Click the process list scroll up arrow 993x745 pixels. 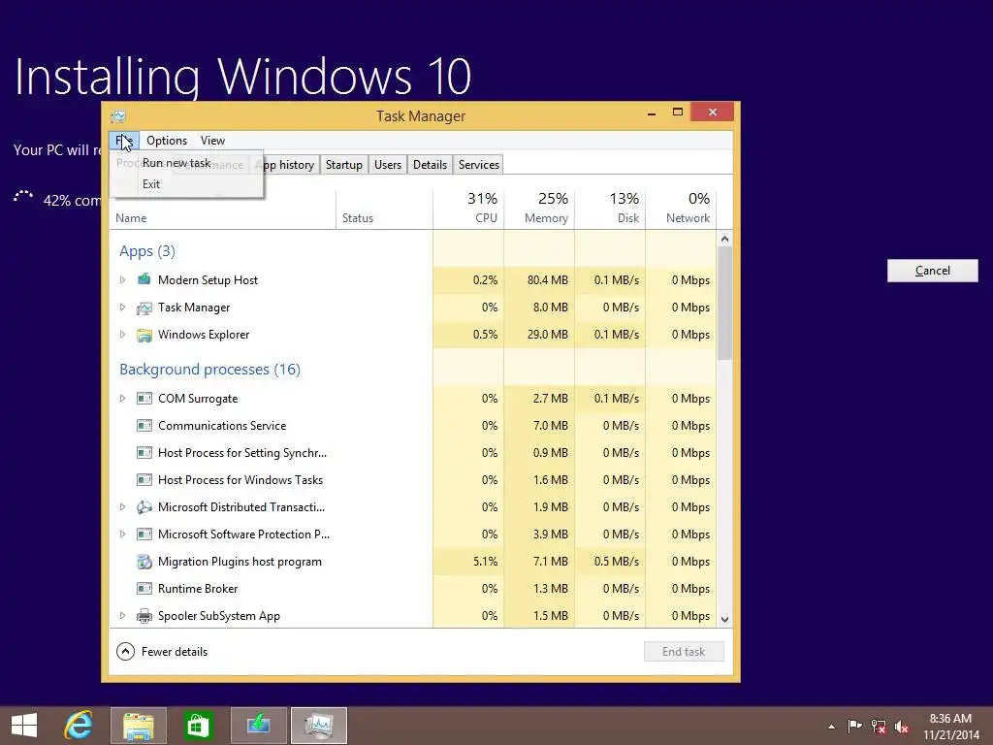coord(725,239)
